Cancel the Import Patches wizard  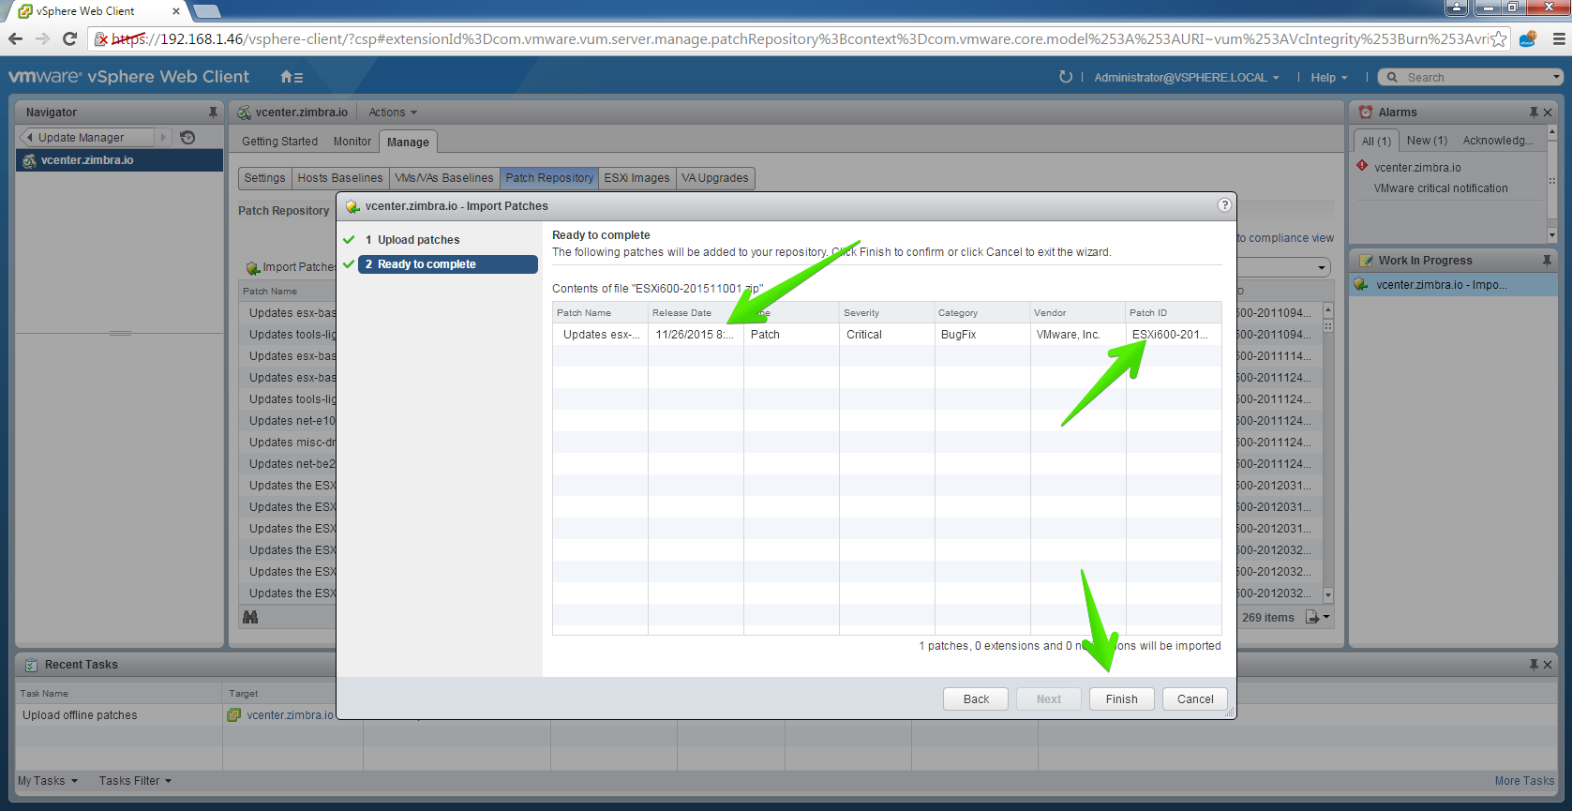pos(1195,699)
